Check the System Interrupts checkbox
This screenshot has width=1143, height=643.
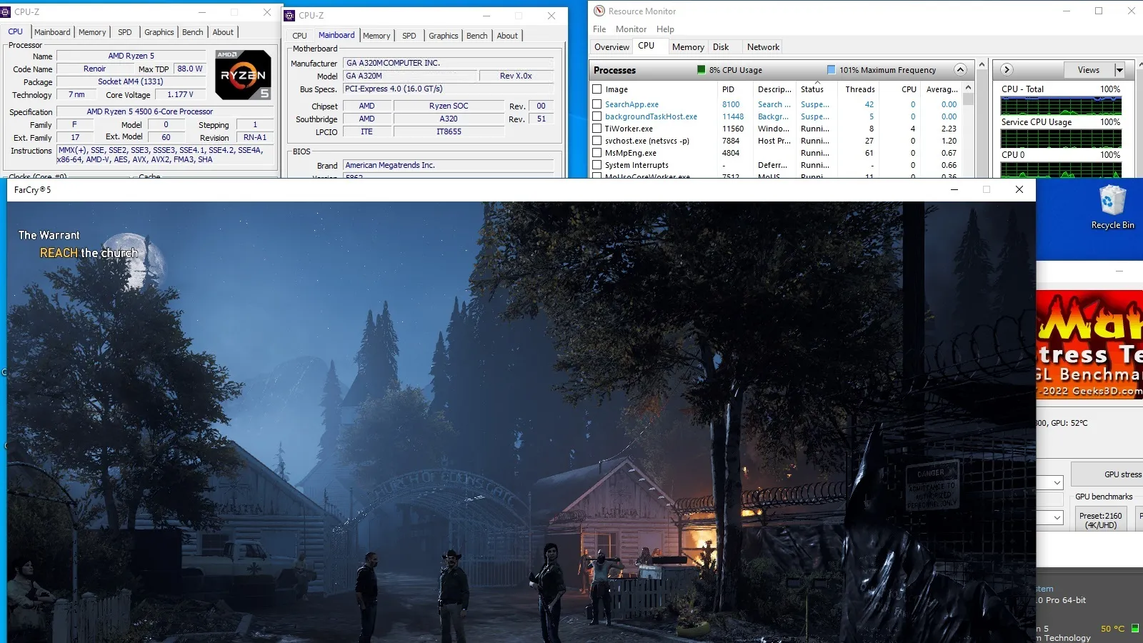point(597,165)
